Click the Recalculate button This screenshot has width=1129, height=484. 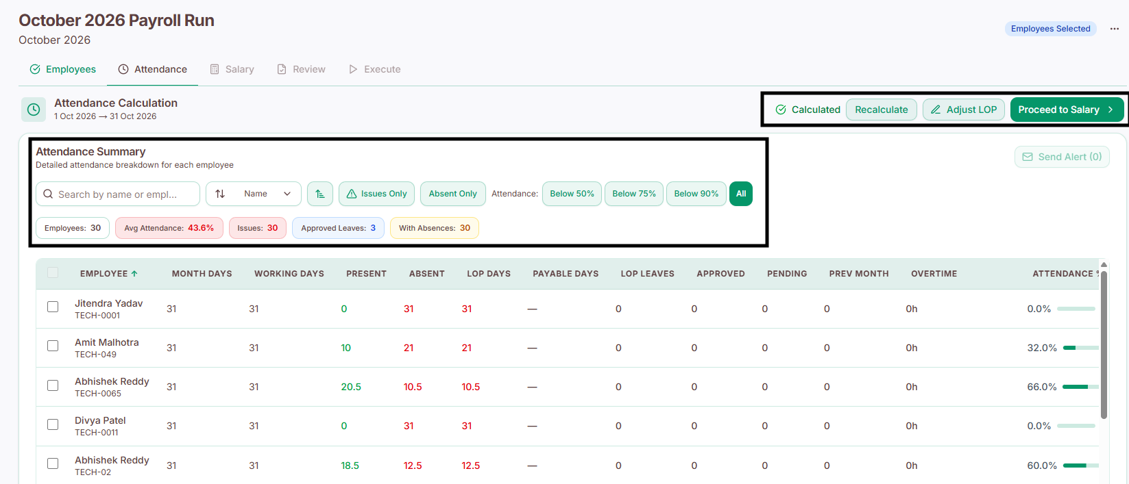882,110
